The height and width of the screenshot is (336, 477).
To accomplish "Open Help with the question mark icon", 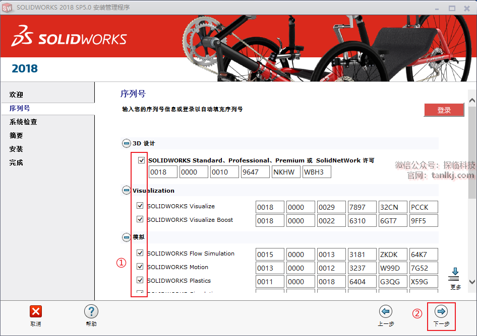I will click(91, 311).
